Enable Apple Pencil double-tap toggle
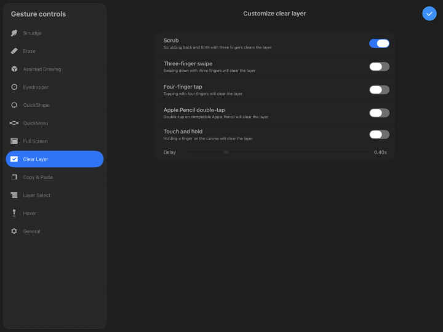Screen dimensions: 443x332 click(379, 113)
